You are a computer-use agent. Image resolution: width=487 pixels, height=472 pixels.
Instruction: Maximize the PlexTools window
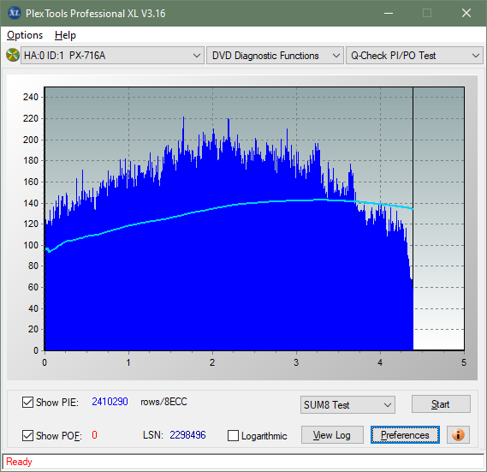tap(427, 13)
